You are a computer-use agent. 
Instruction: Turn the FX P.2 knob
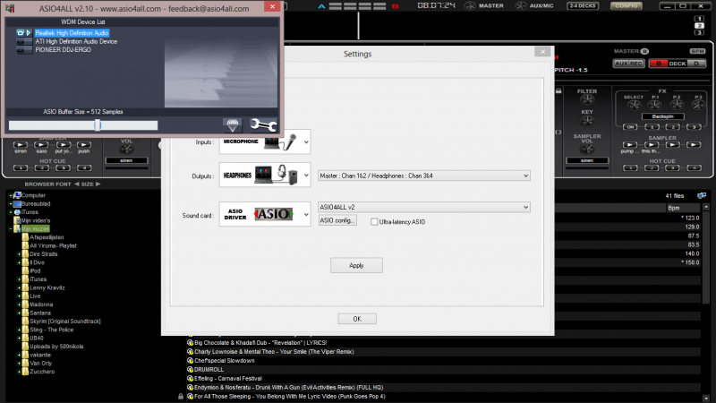pyautogui.click(x=677, y=106)
